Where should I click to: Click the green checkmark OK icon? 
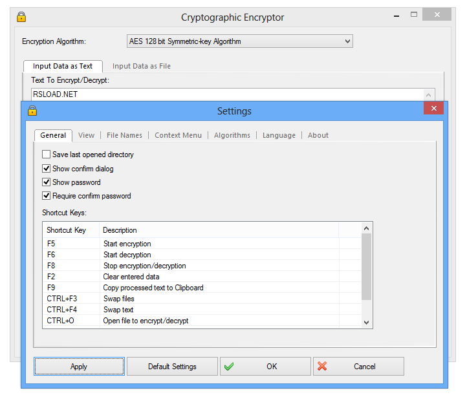pyautogui.click(x=229, y=366)
